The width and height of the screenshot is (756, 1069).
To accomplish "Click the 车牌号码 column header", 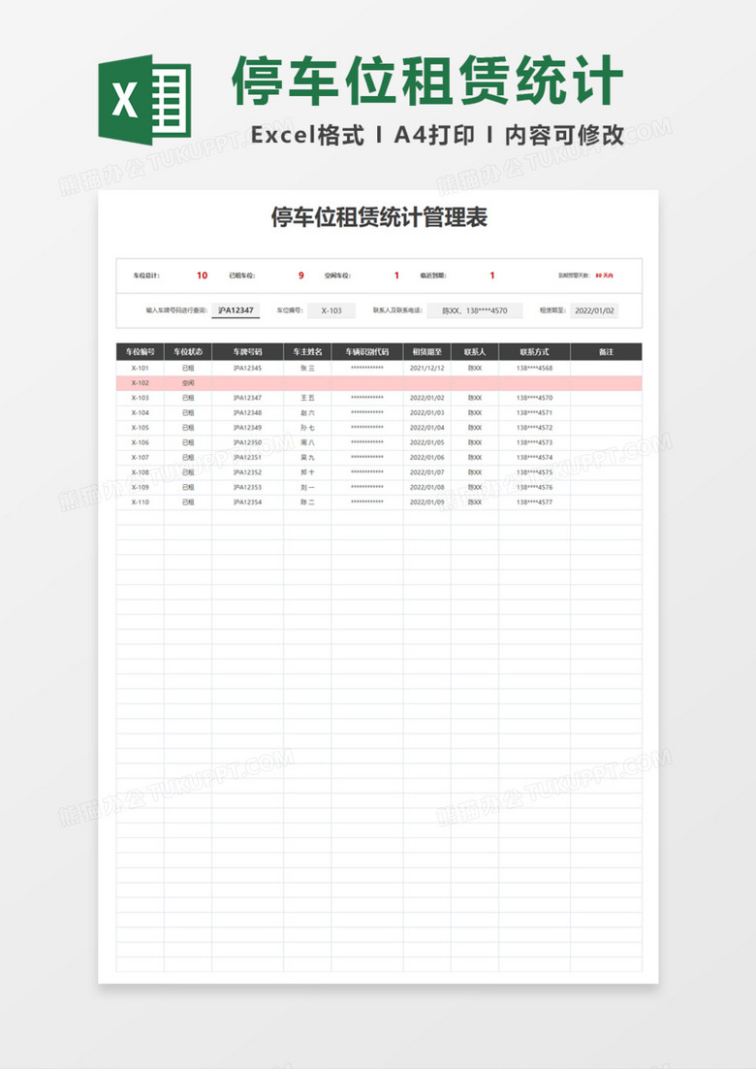I will click(247, 352).
